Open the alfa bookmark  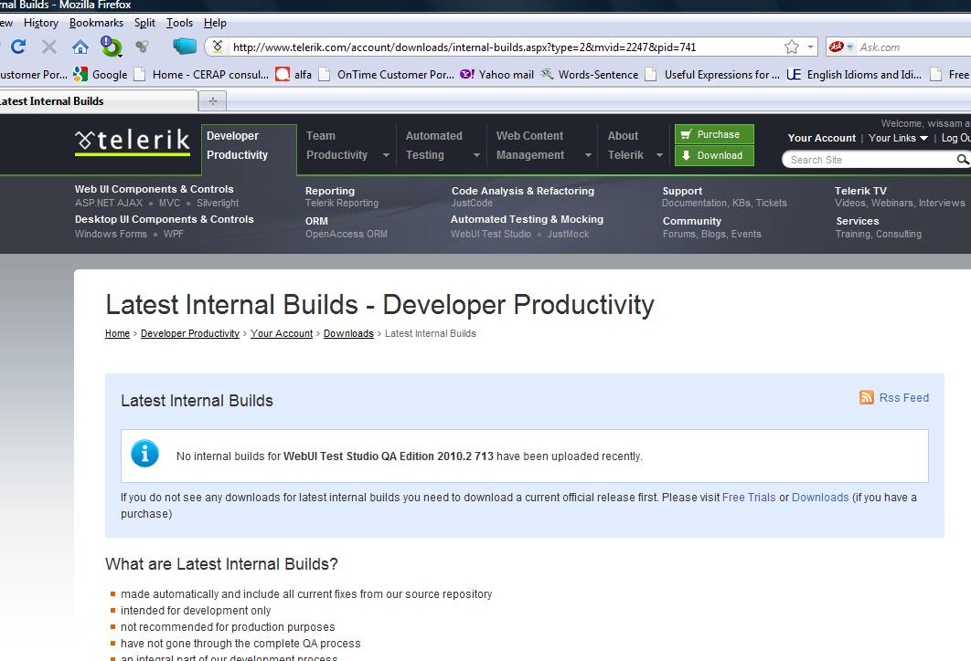293,75
